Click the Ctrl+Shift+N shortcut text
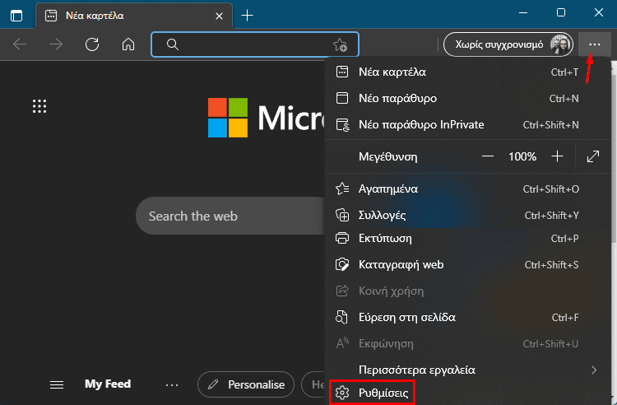This screenshot has height=405, width=617. 550,125
